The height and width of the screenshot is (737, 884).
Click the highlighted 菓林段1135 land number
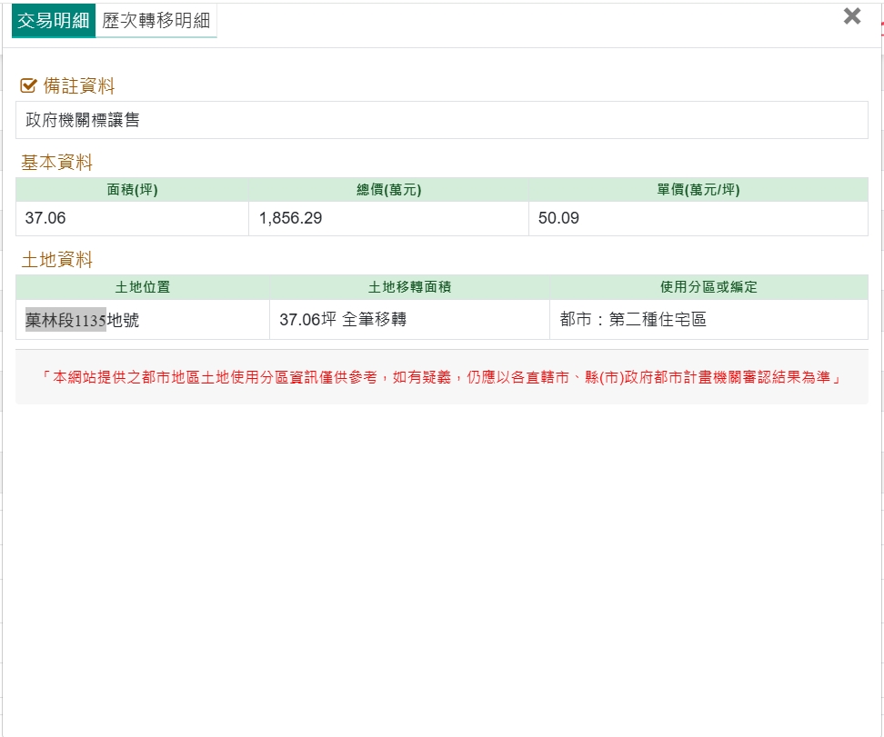[x=66, y=320]
